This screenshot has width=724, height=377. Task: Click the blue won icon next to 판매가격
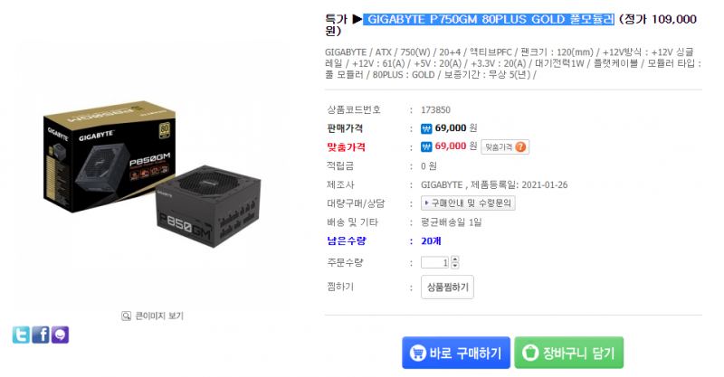coord(426,128)
